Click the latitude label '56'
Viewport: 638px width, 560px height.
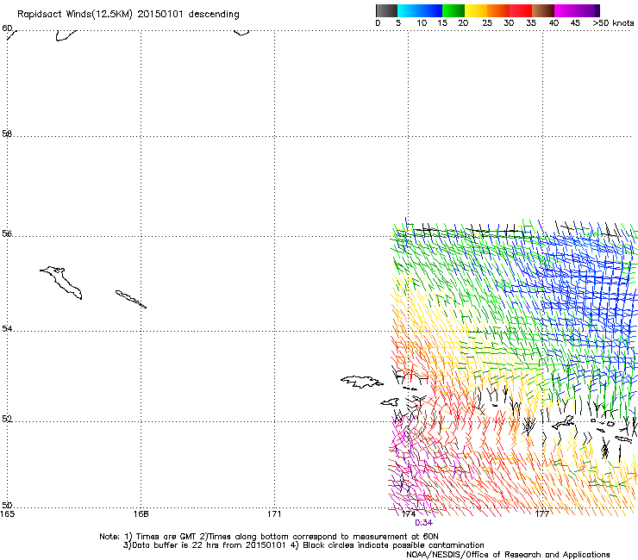click(7, 233)
